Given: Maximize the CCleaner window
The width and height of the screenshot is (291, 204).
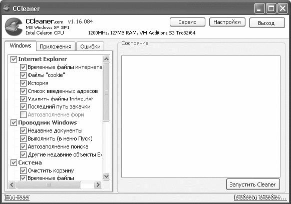Looking at the screenshot, I should point(271,8).
